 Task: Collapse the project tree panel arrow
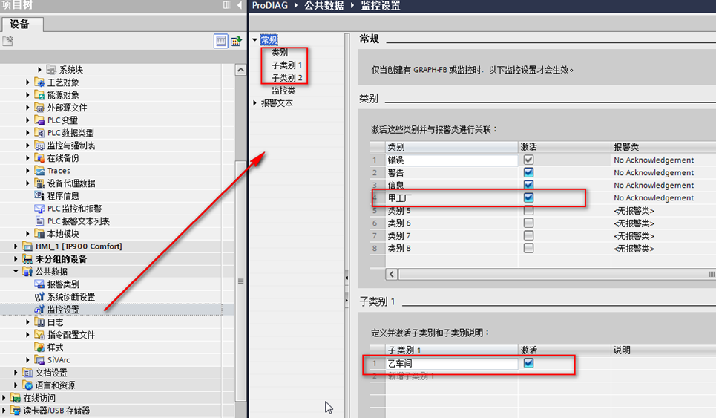[x=240, y=5]
